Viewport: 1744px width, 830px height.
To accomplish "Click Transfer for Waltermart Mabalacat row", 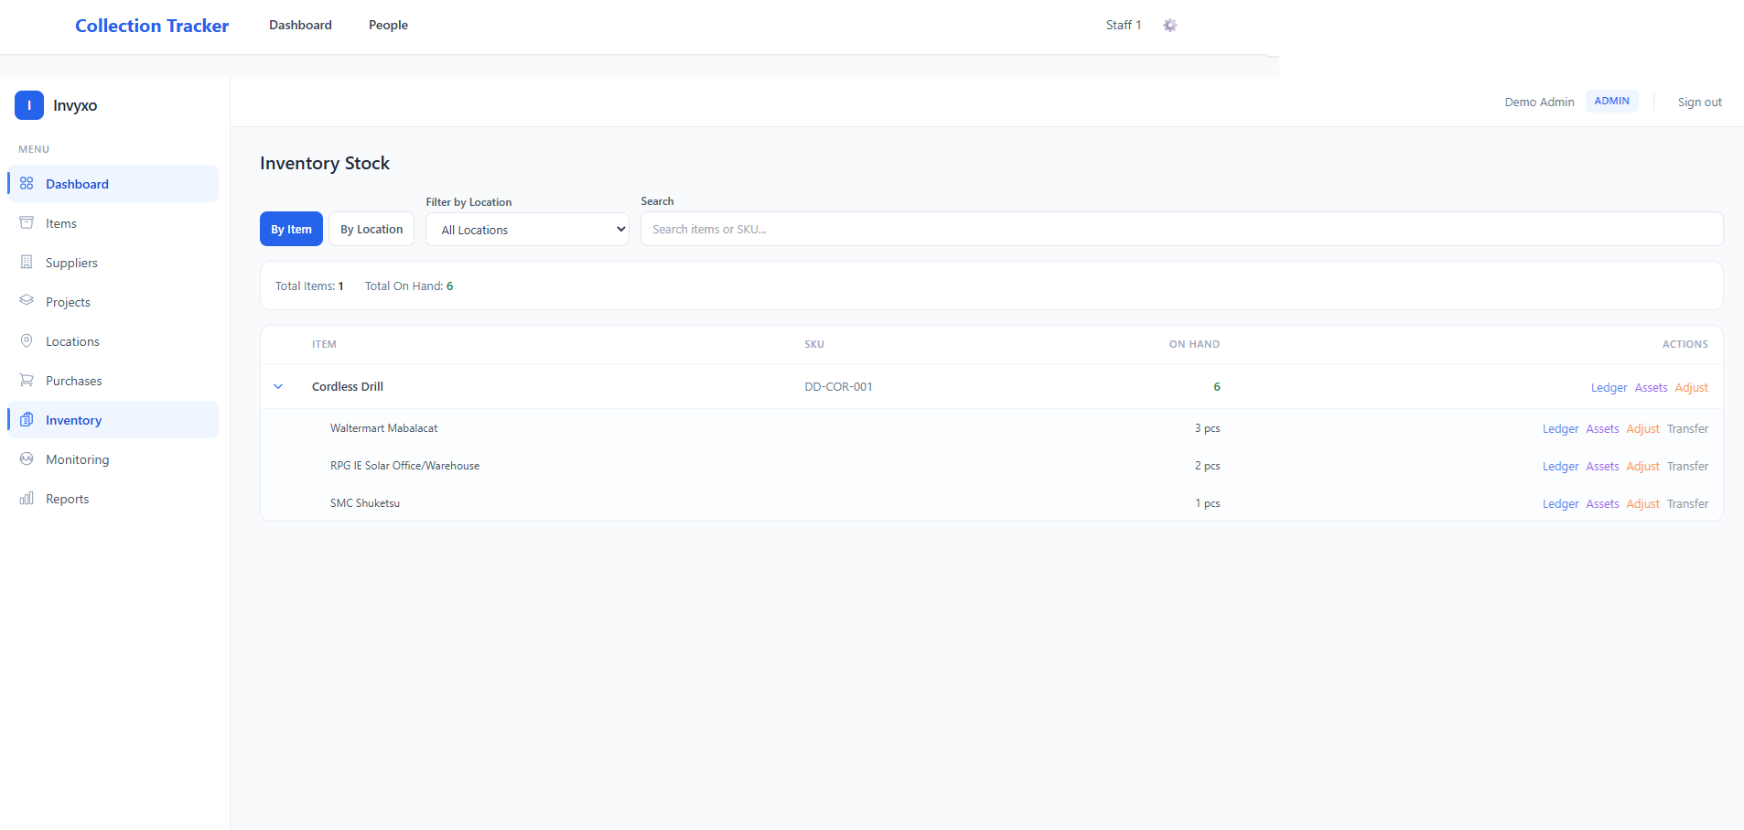I will (x=1687, y=428).
